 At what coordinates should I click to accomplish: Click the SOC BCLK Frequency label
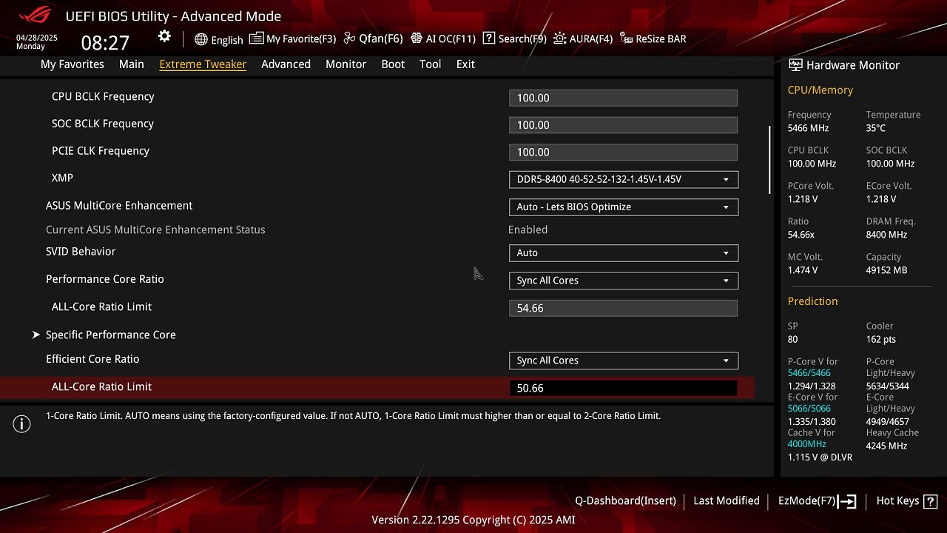103,124
